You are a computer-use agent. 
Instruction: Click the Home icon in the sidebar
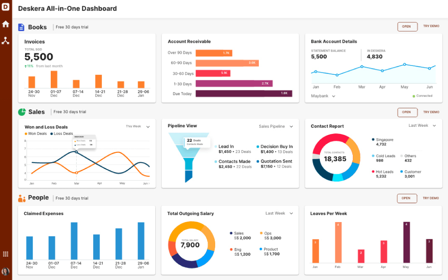click(6, 24)
